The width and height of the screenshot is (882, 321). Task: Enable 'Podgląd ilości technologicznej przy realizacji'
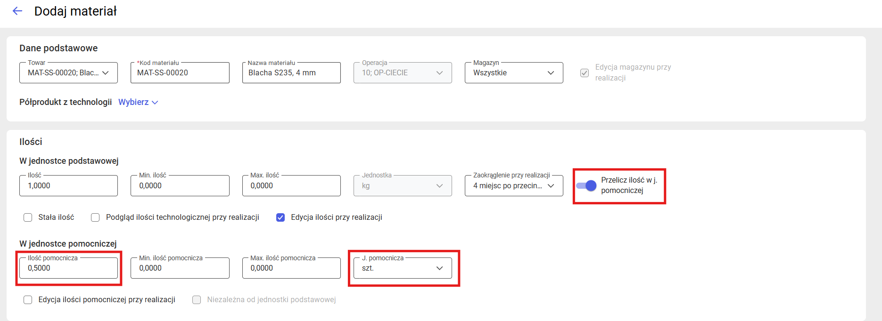pos(95,217)
